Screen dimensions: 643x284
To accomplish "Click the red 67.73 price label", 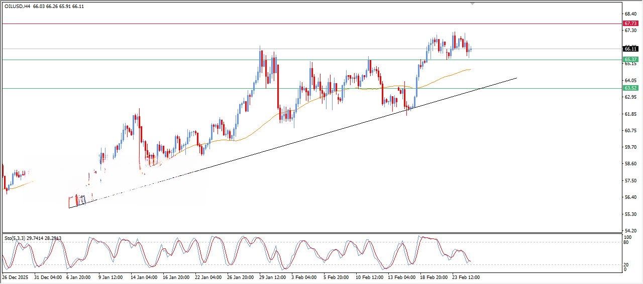I will (630, 24).
